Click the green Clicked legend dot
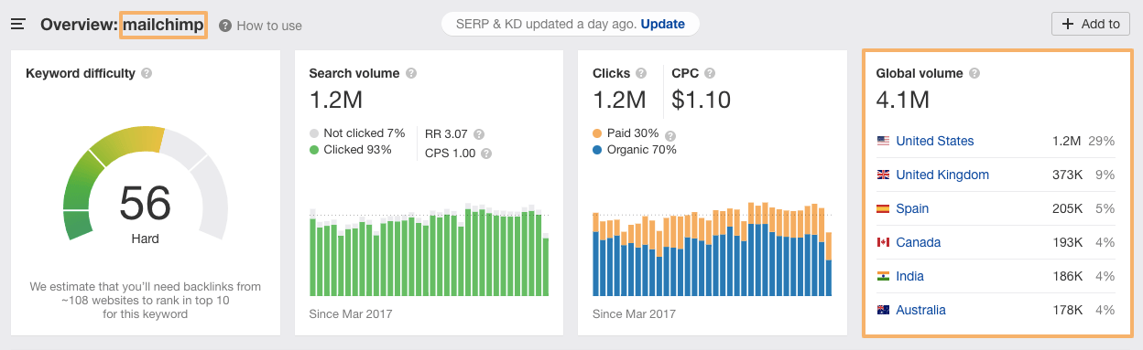Screen dimensions: 1143x350 tap(315, 150)
